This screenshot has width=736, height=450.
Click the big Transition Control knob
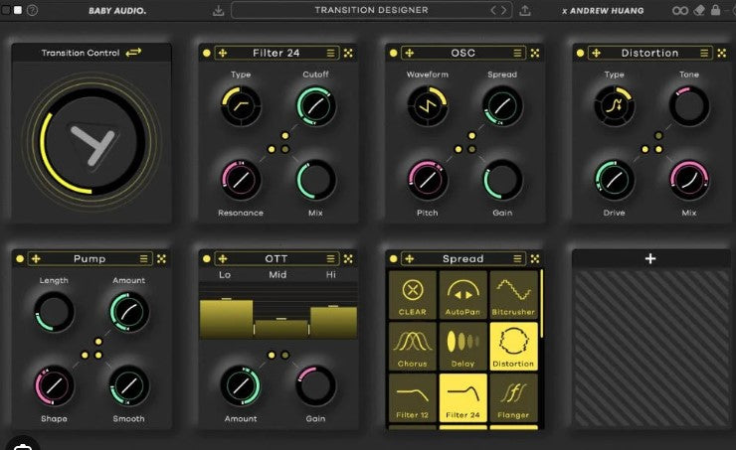coord(92,141)
